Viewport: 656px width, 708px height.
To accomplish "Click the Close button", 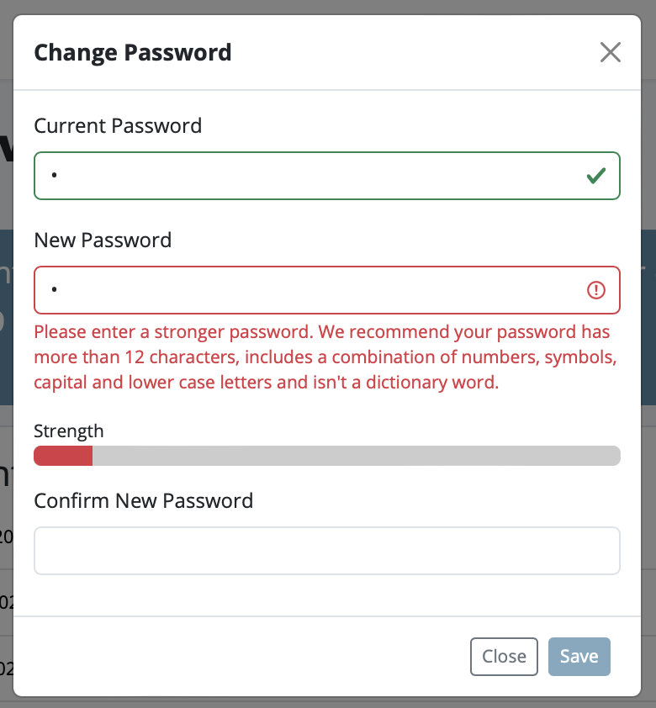I will point(504,657).
